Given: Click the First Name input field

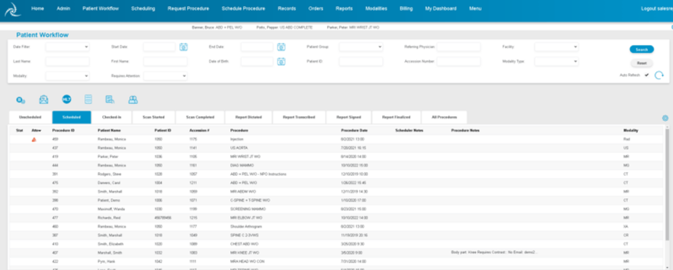Looking at the screenshot, I should [x=166, y=62].
